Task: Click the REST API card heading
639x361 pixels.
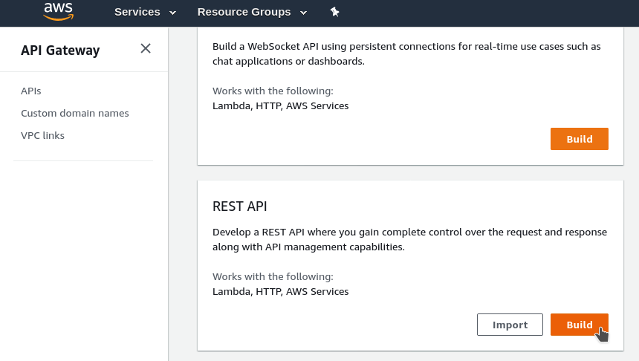Action: coord(239,206)
